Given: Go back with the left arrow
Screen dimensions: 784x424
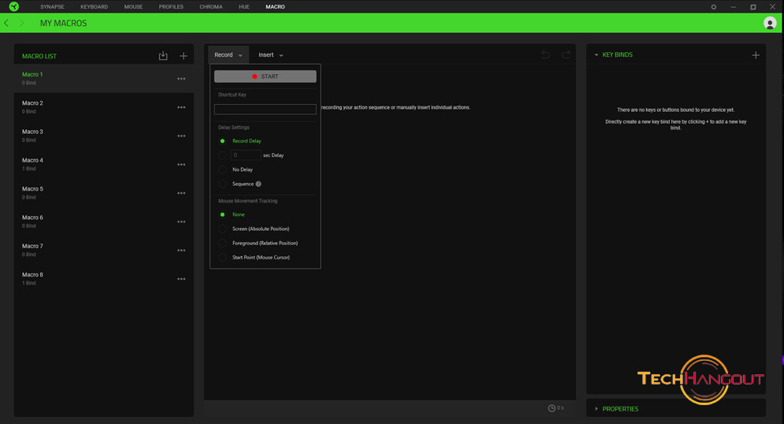Looking at the screenshot, I should (x=6, y=23).
